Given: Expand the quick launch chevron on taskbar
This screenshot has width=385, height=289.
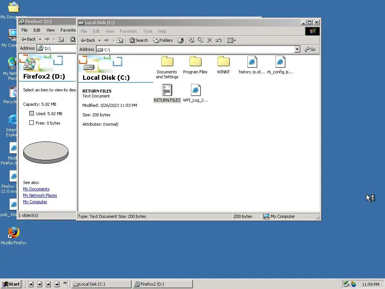Looking at the screenshot, I should coord(65,283).
